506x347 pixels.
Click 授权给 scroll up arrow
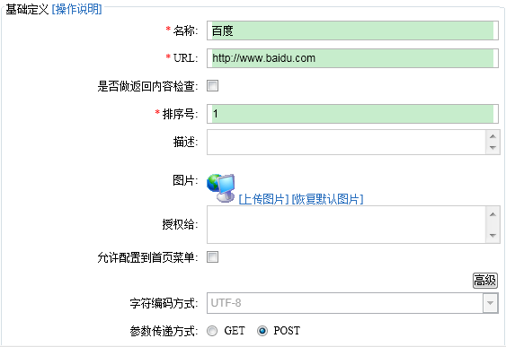[x=493, y=214]
